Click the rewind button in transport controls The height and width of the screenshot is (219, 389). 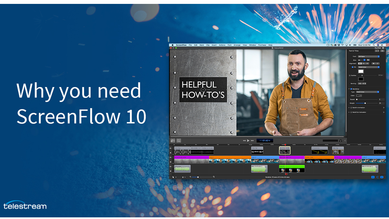[x=244, y=140]
